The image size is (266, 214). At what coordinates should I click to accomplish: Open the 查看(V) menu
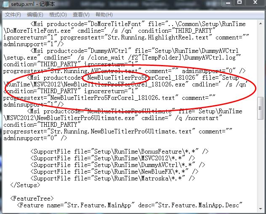click(x=81, y=15)
